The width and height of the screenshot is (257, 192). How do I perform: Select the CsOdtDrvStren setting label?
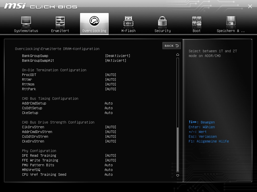point(35,136)
